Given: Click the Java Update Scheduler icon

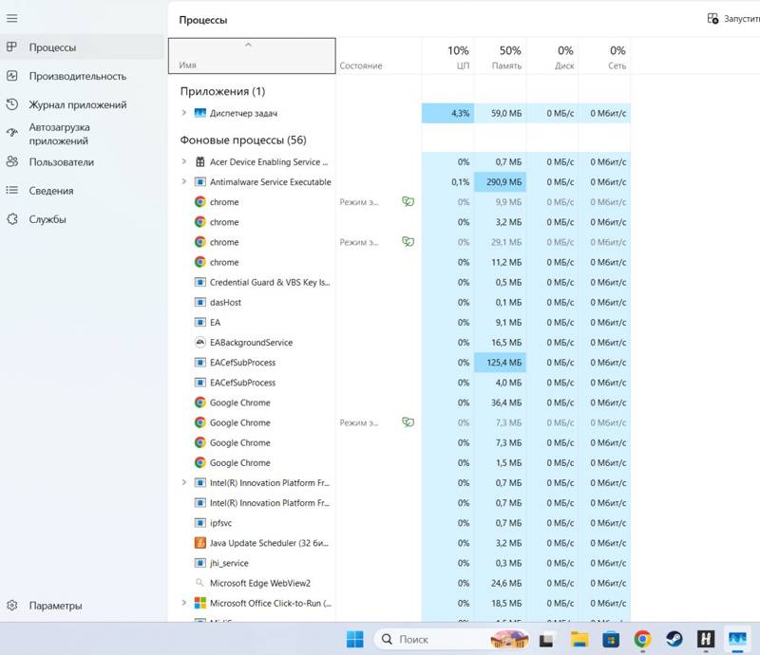Looking at the screenshot, I should (199, 543).
